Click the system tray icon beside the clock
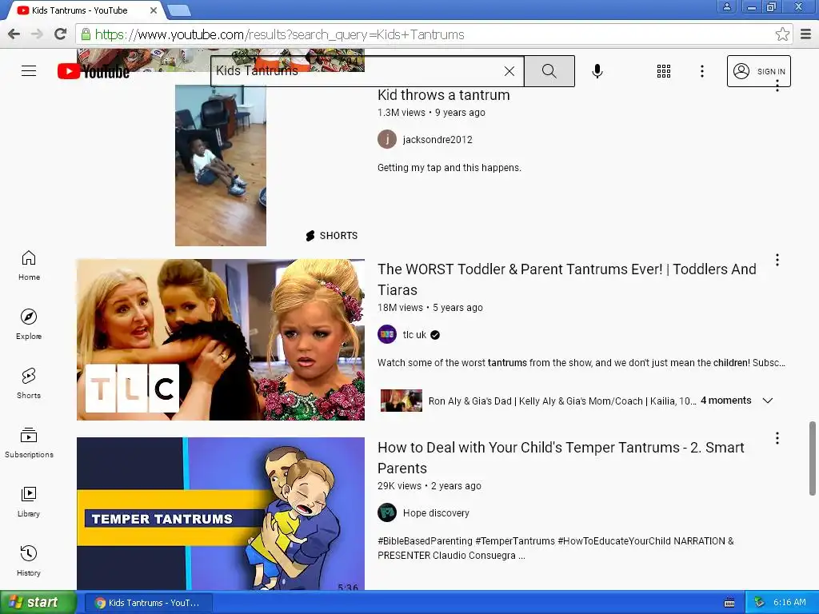 759,603
